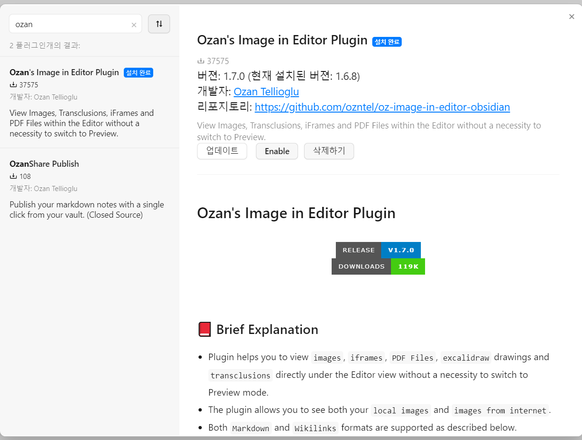Click the 'transclusions' code text
Viewport: 582px width, 440px height.
point(241,375)
